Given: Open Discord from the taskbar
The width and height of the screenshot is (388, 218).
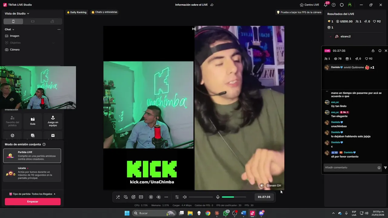Looking at the screenshot, I should 261,213.
